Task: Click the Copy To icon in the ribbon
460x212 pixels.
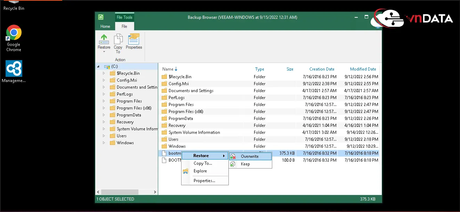Action: (x=118, y=39)
